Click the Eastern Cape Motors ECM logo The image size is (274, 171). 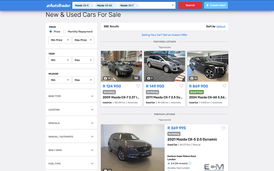(214, 167)
